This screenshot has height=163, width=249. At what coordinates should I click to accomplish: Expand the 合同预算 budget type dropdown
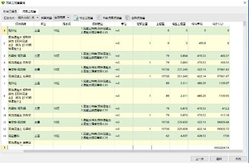pos(61,18)
